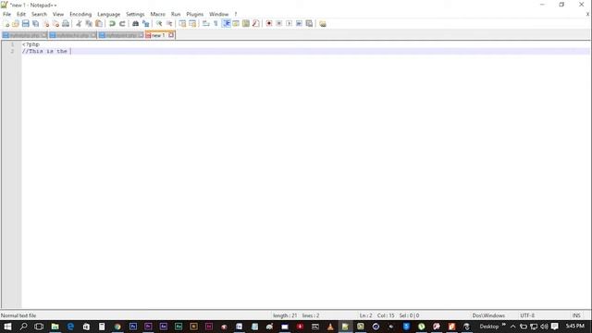Toggle Word wrap in the toolbar
Image resolution: width=592 pixels, height=333 pixels.
tap(205, 23)
